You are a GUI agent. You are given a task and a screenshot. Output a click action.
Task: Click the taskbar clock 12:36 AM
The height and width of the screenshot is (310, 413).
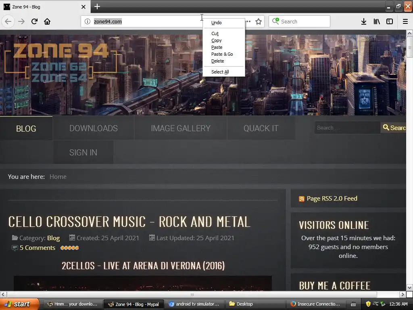pos(398,304)
